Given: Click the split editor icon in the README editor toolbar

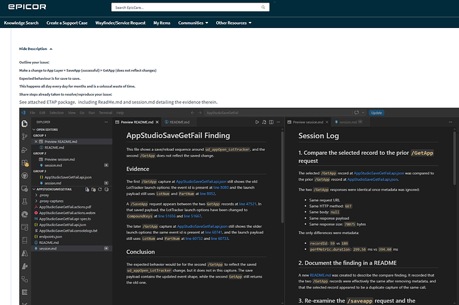Looking at the screenshot, I should (271, 122).
